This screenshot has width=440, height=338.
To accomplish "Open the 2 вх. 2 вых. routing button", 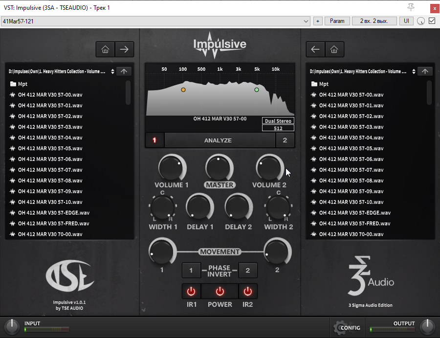I will [x=374, y=21].
